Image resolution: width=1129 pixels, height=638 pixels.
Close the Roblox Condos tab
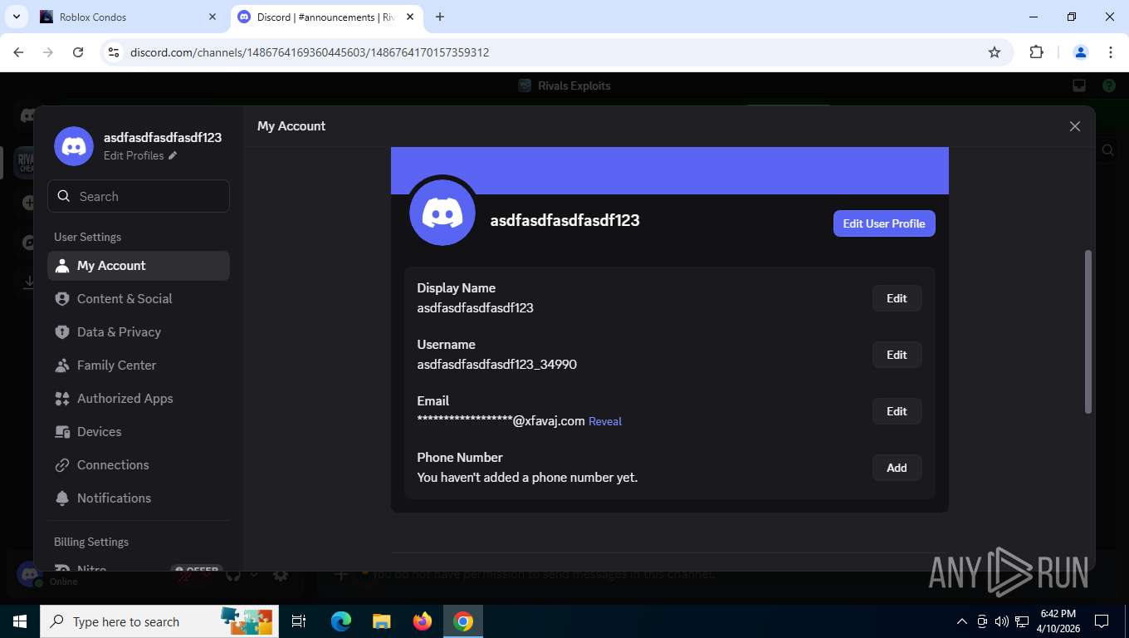click(x=213, y=17)
